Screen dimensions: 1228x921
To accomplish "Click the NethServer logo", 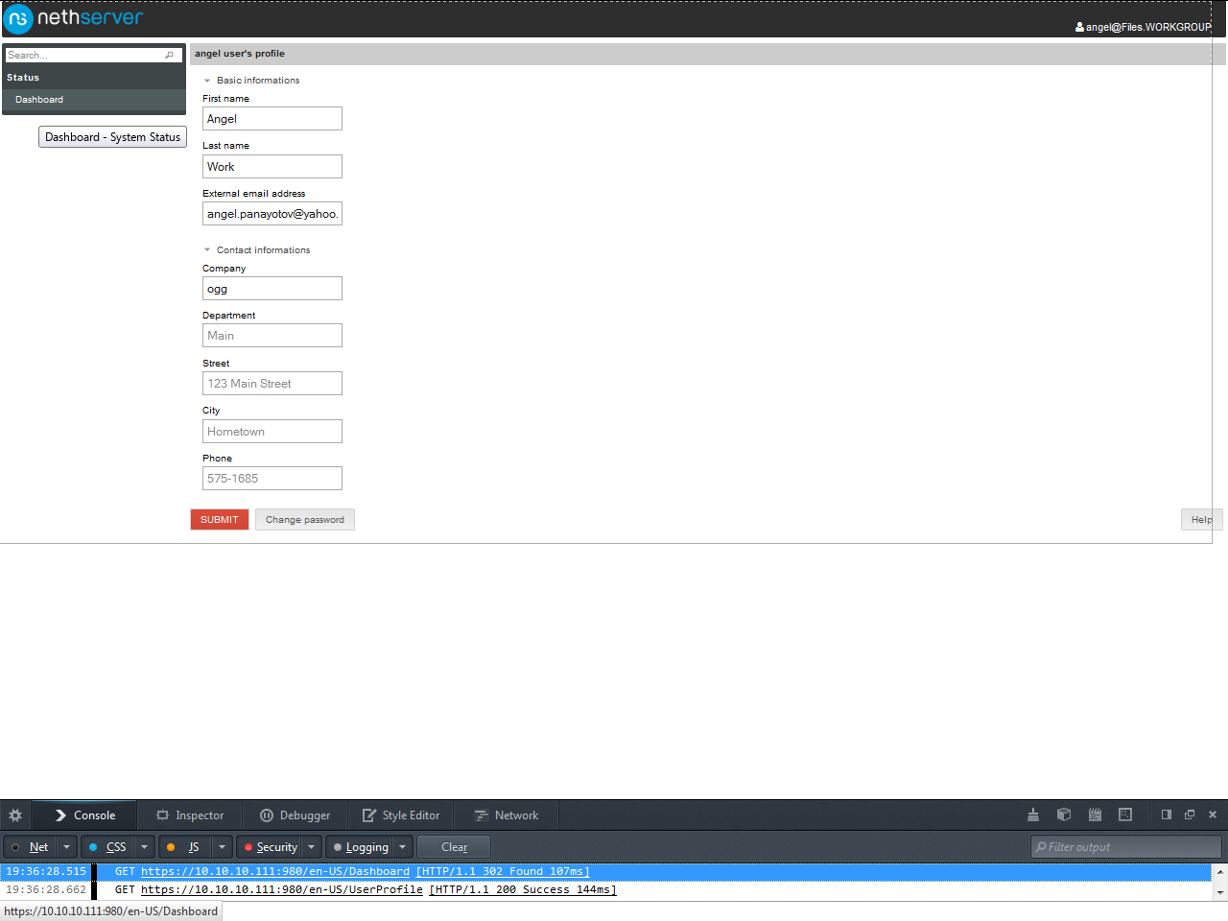I will click(73, 18).
